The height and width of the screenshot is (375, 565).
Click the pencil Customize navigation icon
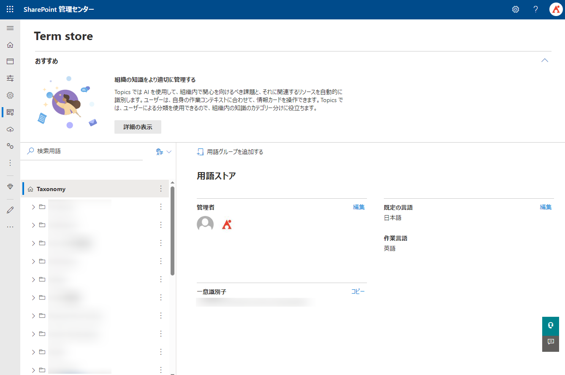pyautogui.click(x=10, y=210)
